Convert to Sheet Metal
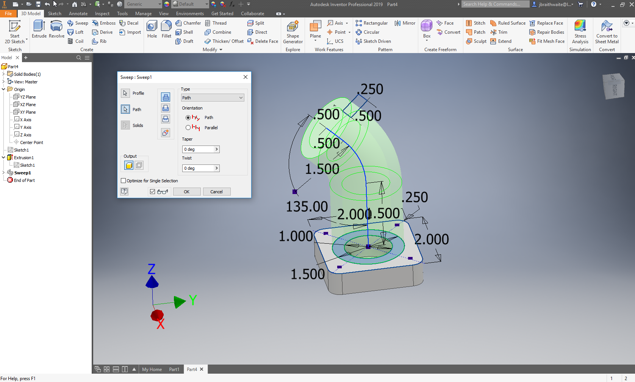The image size is (635, 382). (x=607, y=32)
